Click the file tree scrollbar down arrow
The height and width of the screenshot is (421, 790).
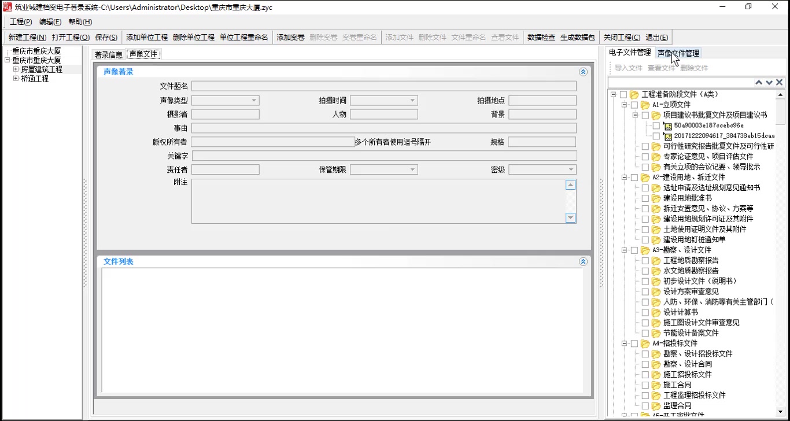(781, 412)
